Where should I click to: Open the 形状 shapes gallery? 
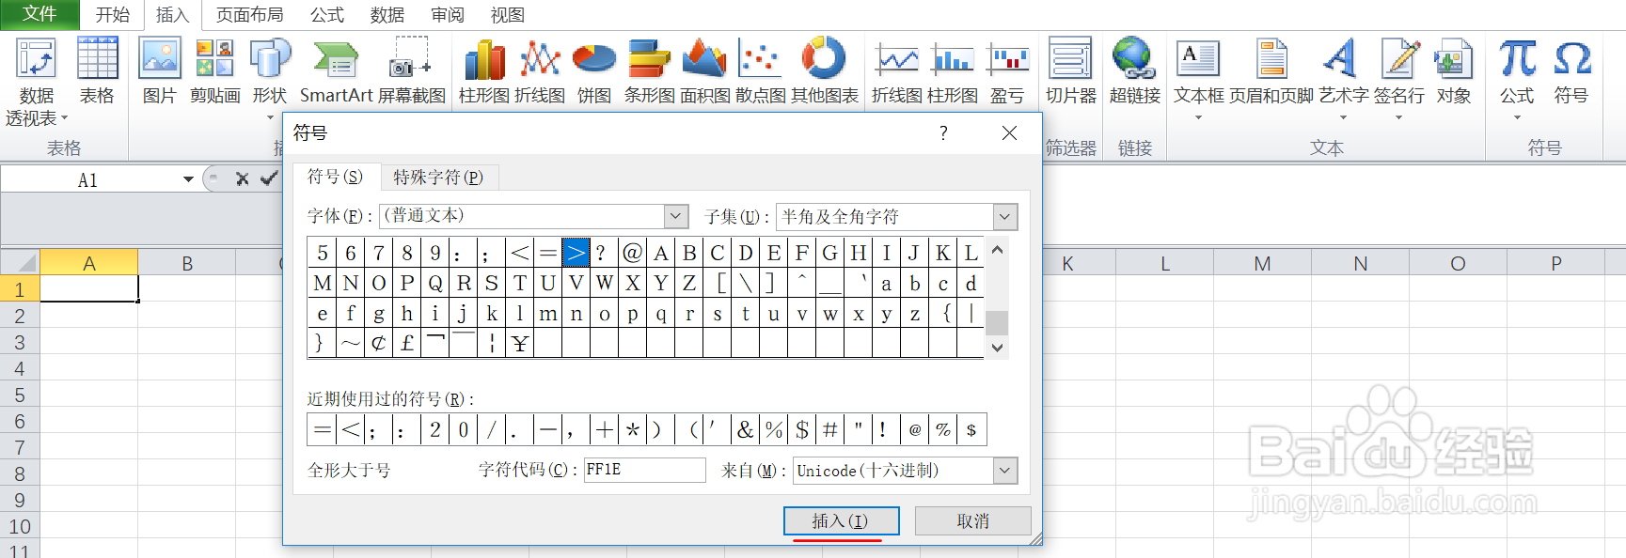(270, 79)
